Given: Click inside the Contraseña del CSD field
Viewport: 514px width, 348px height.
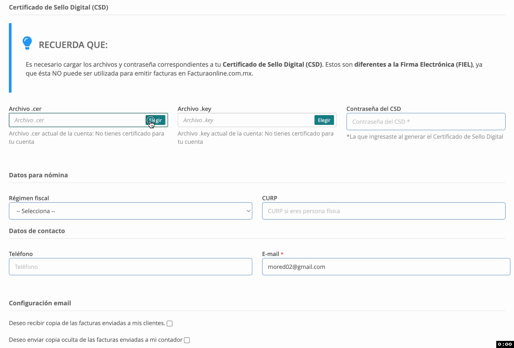Looking at the screenshot, I should [426, 121].
